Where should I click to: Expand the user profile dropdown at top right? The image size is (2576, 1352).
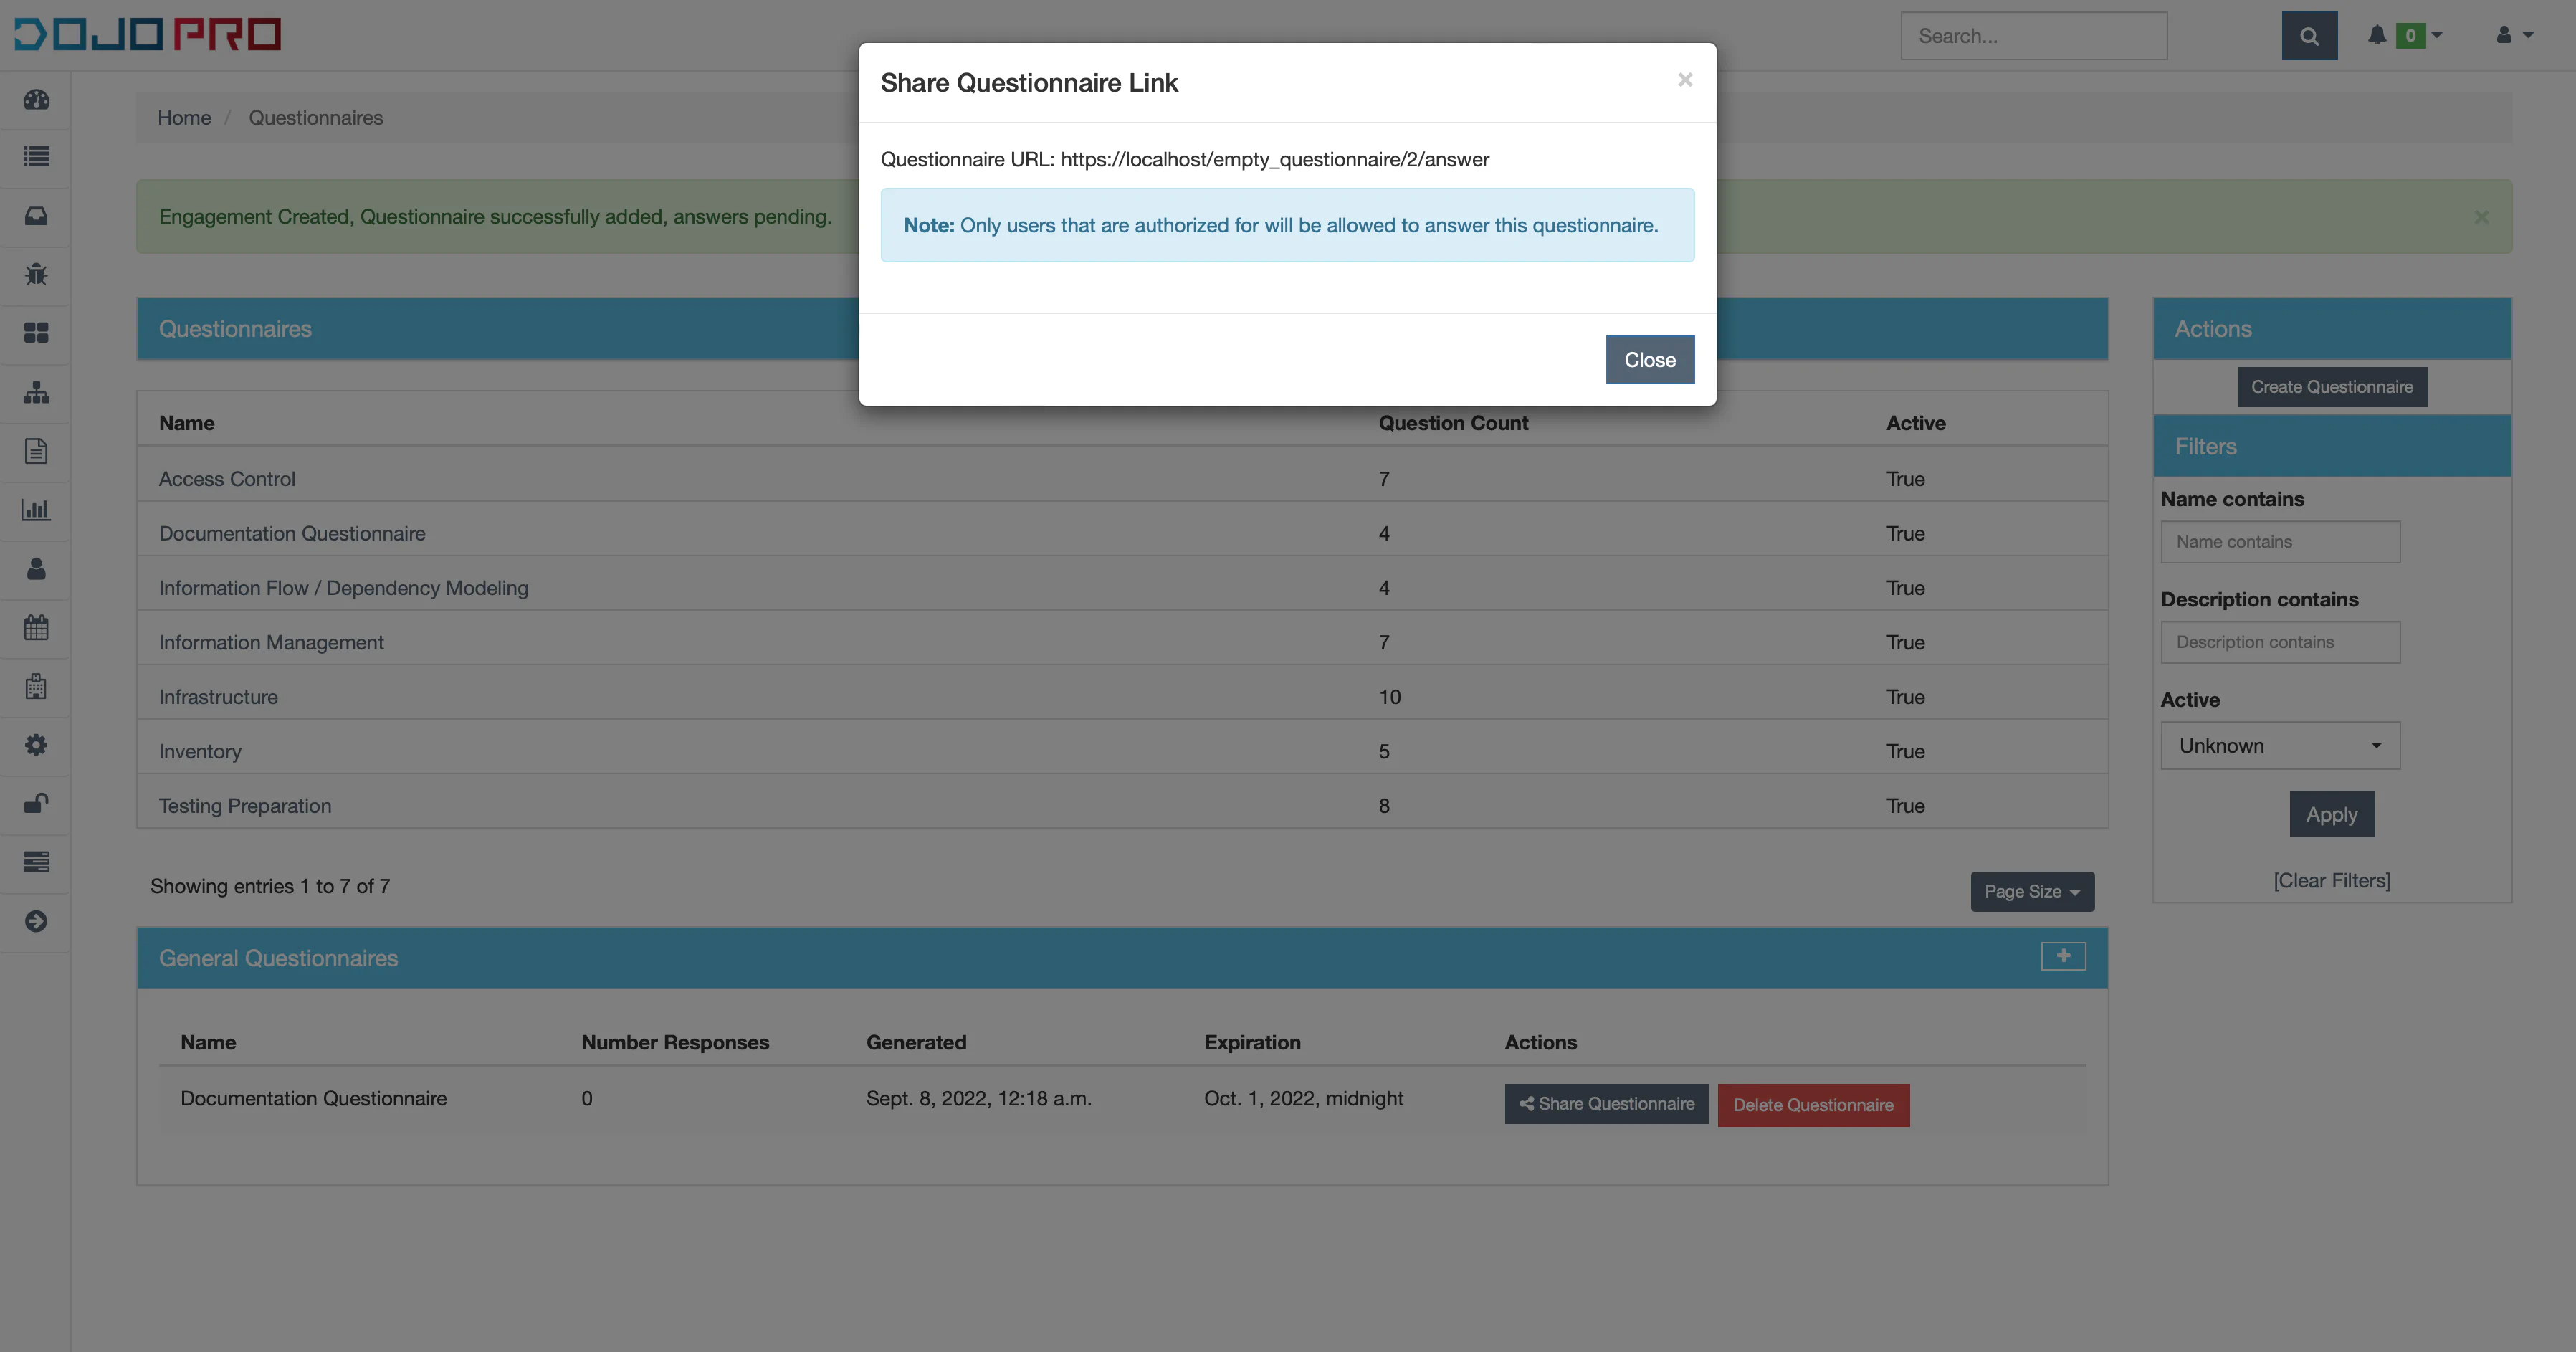2513,35
